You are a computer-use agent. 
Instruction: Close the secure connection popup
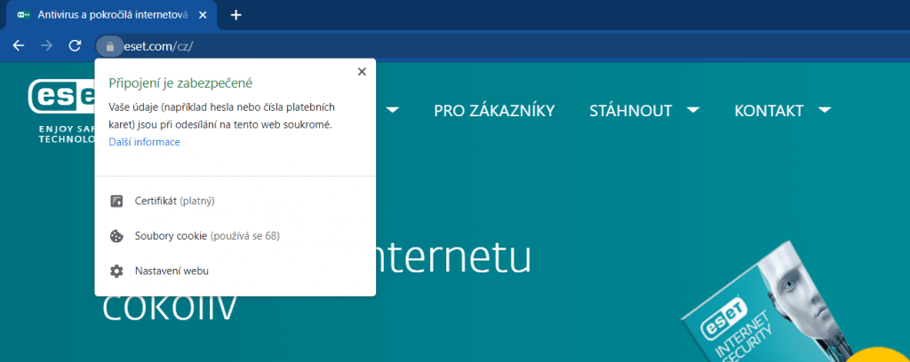[x=362, y=72]
